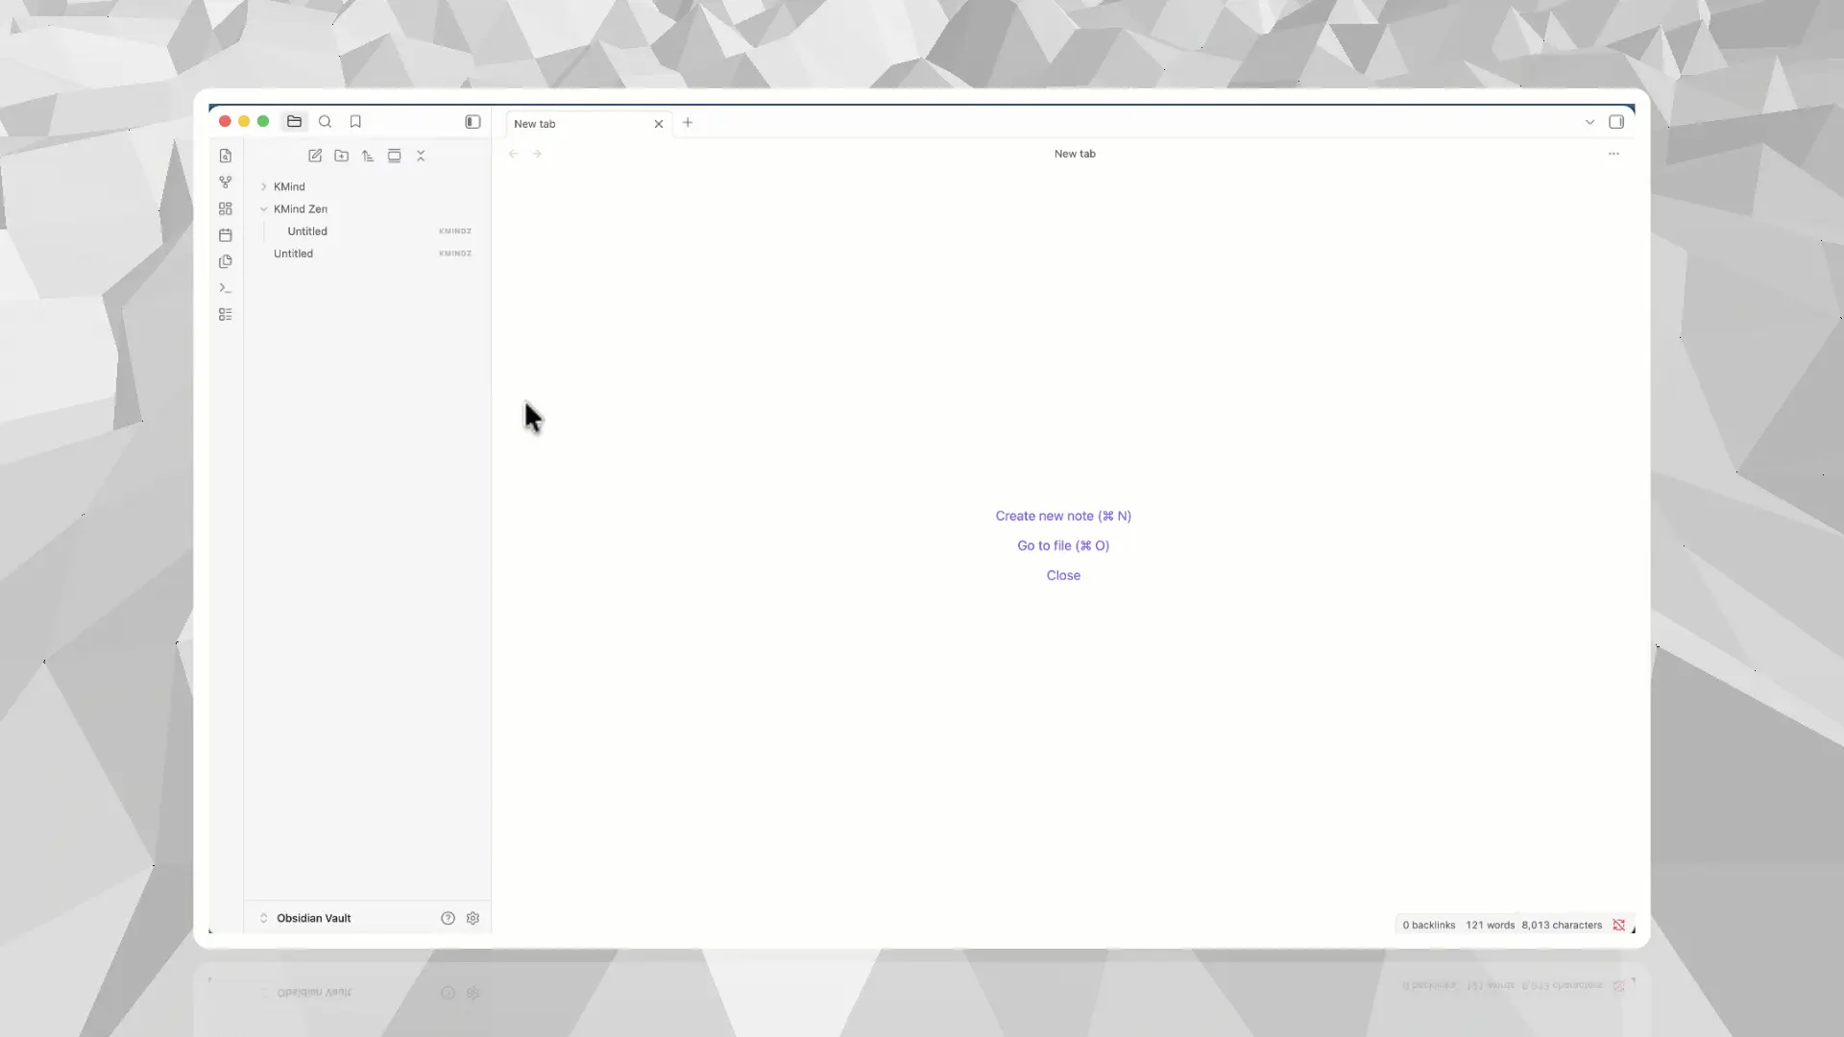
Task: Click the New tab title in the view header
Action: (1075, 154)
